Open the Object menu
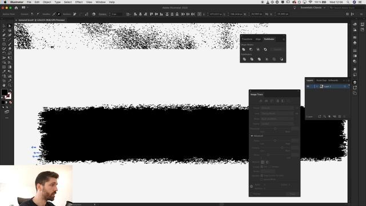This screenshot has height=206, width=366. click(x=47, y=2)
